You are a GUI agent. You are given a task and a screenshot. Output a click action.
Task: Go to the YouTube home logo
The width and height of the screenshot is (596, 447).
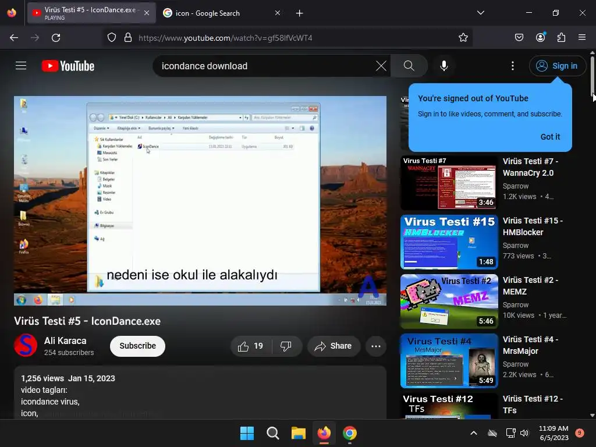click(x=68, y=66)
